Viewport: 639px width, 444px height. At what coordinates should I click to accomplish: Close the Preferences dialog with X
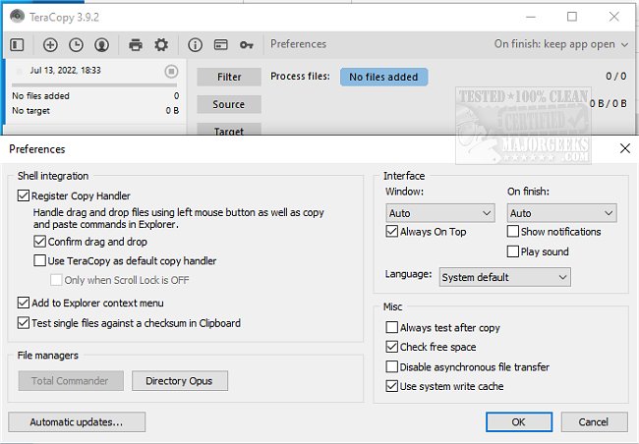[624, 148]
